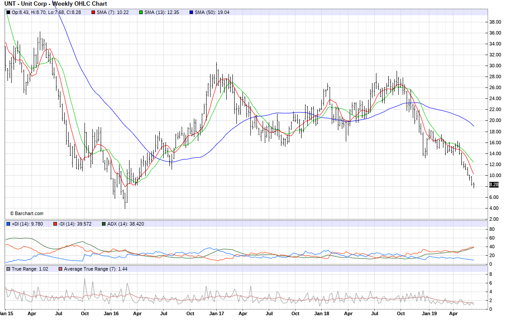Select the SMA (50): 19.04 legend label

point(212,12)
